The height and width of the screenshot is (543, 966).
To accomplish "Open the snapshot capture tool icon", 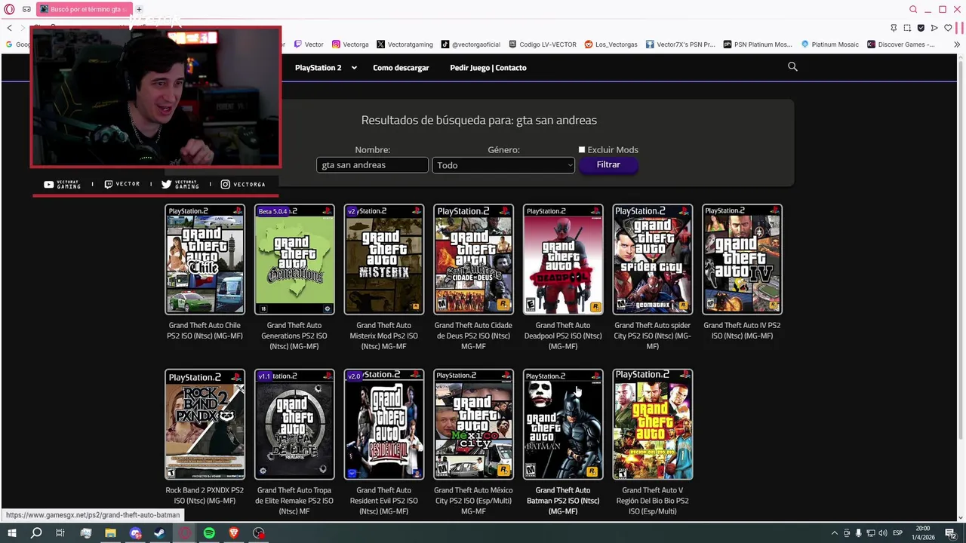I will (907, 28).
